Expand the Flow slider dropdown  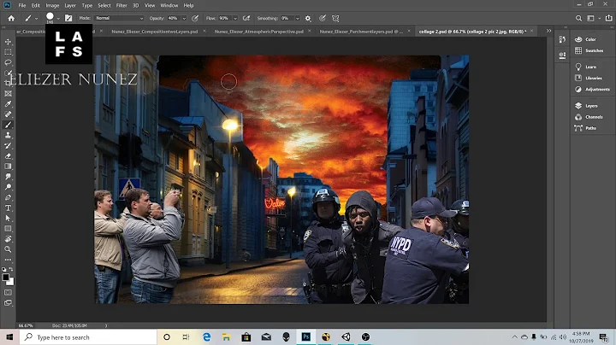coord(235,19)
